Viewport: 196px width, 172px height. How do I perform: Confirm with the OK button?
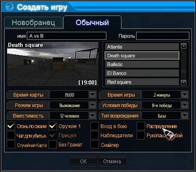tap(83, 162)
